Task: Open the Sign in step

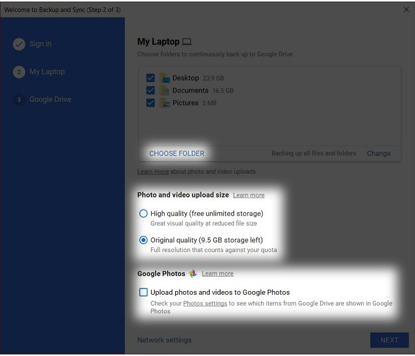Action: 40,44
